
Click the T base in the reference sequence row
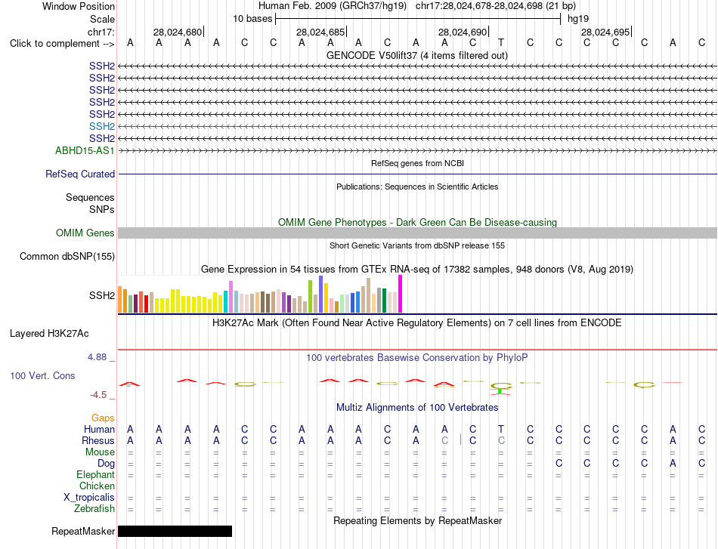tap(501, 42)
